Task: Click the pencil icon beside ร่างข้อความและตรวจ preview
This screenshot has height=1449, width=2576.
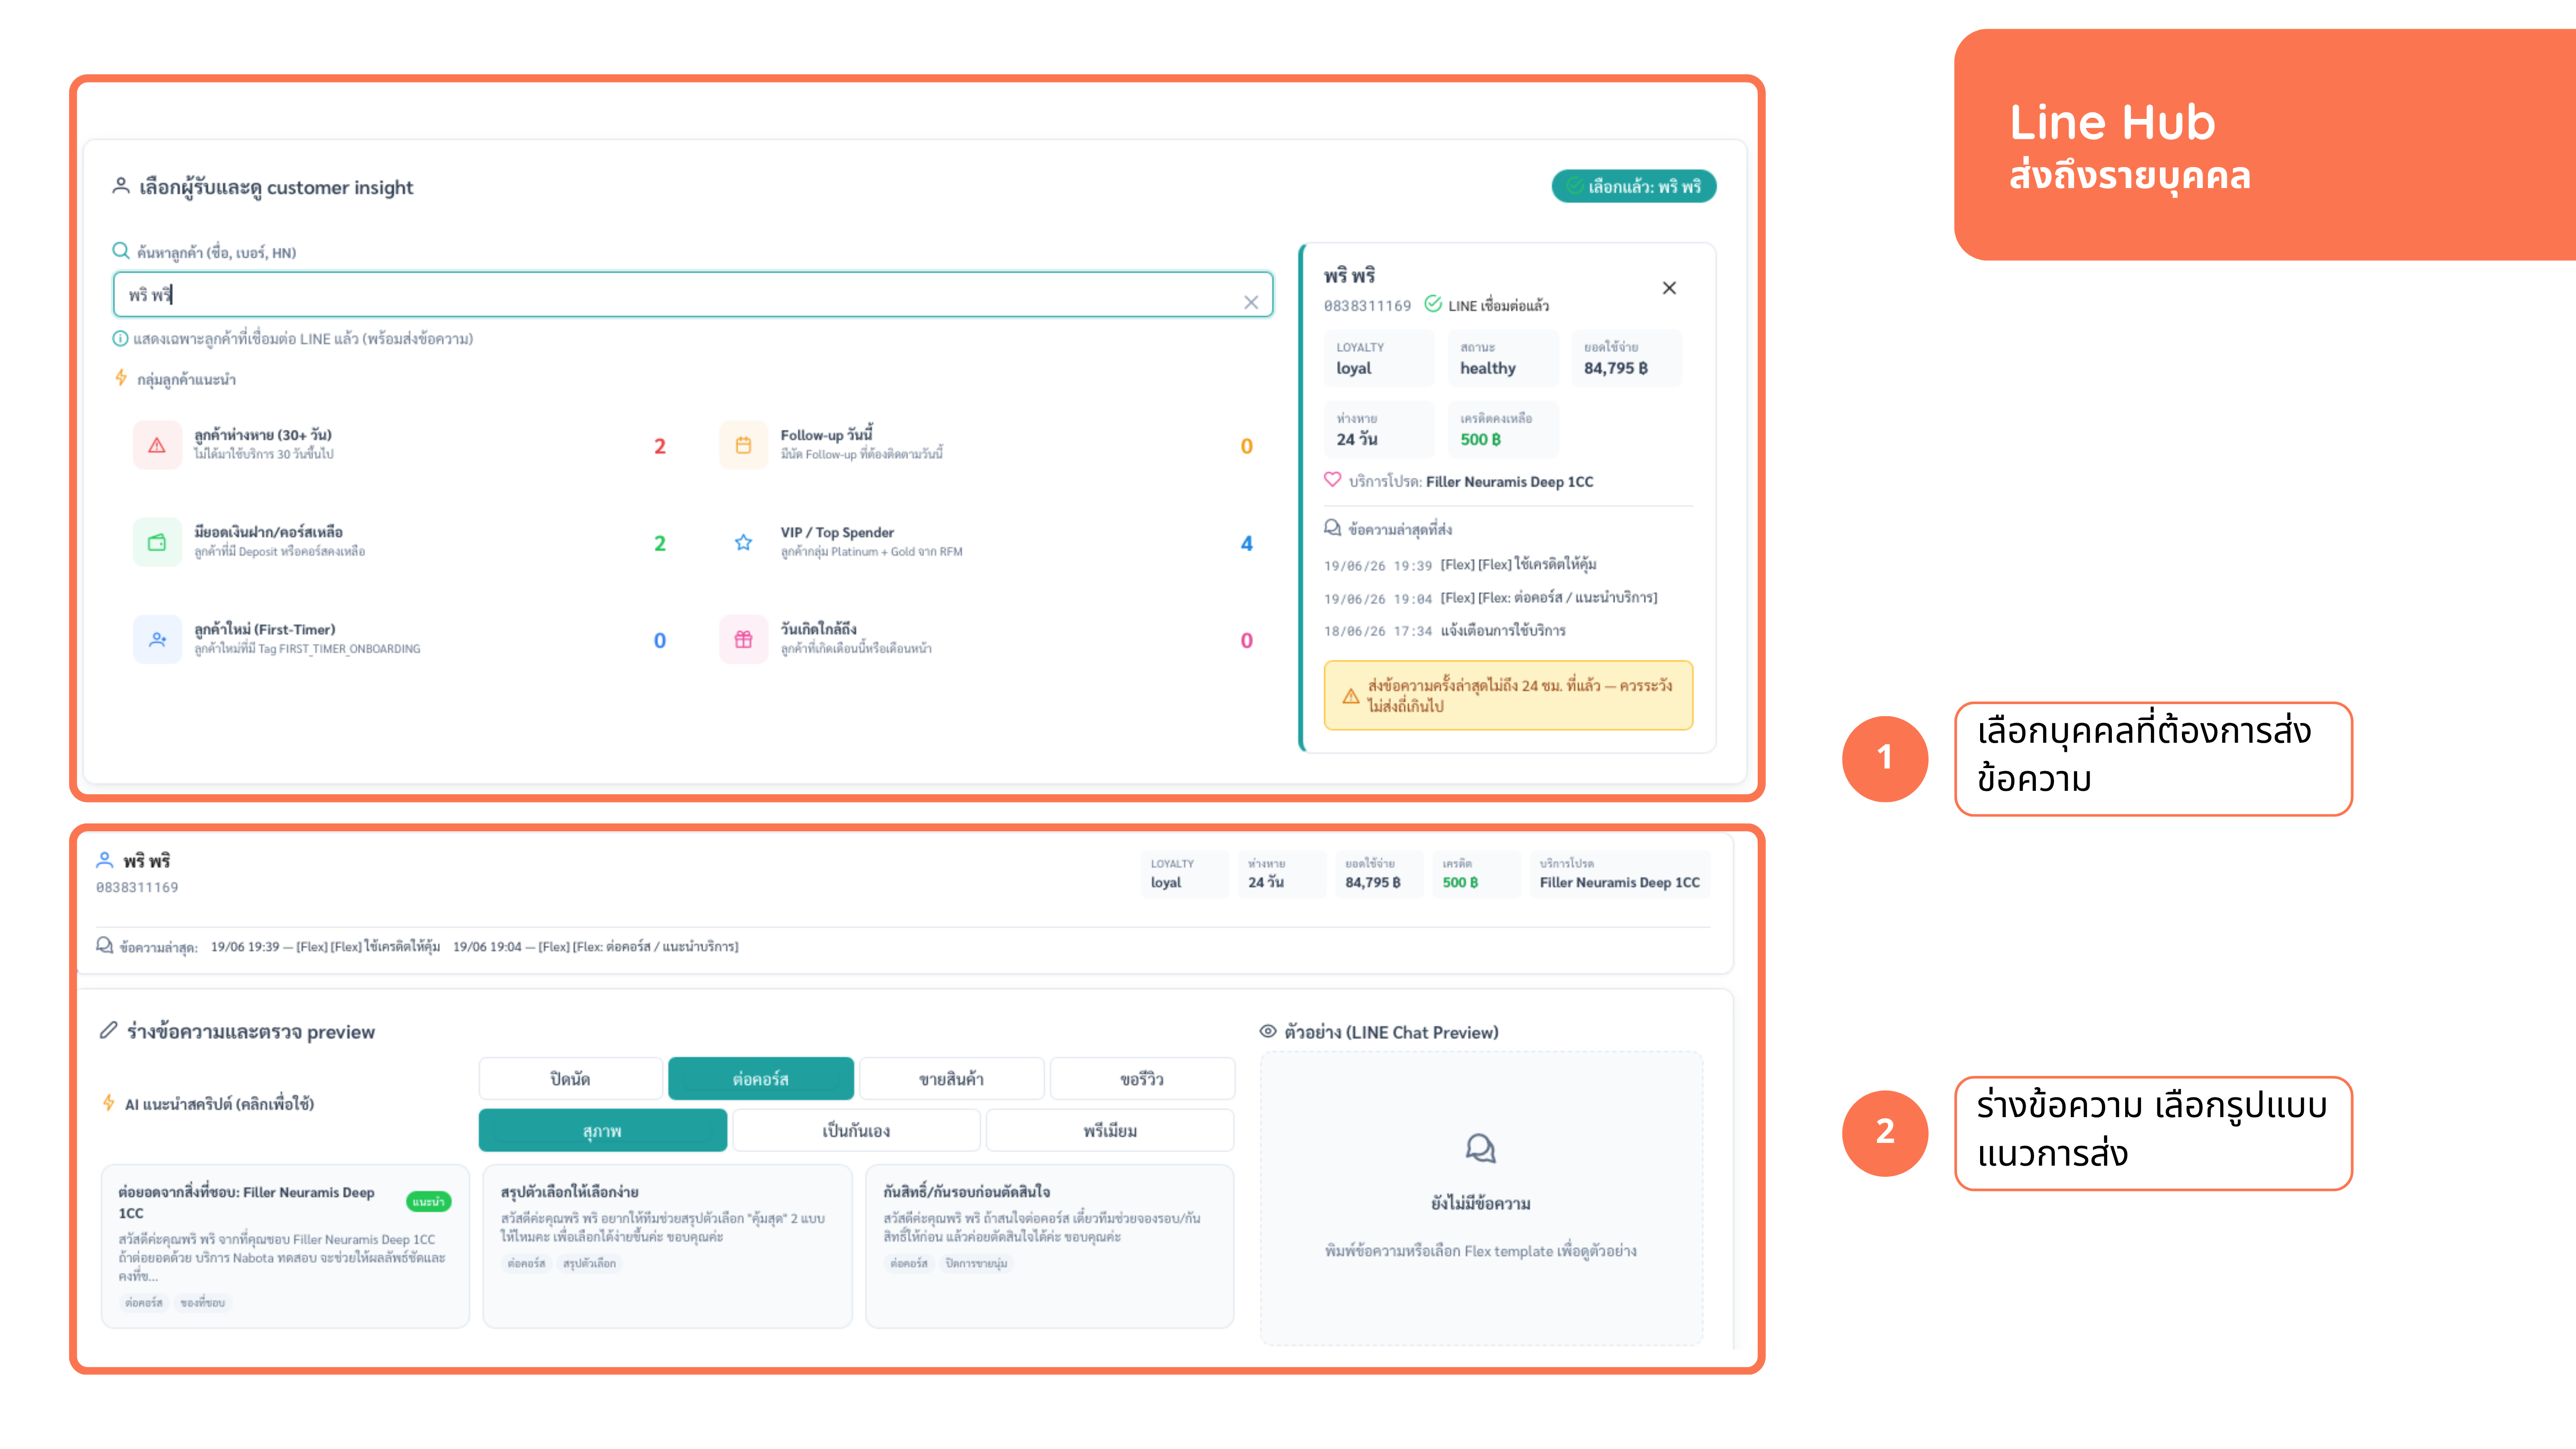Action: (x=109, y=1030)
